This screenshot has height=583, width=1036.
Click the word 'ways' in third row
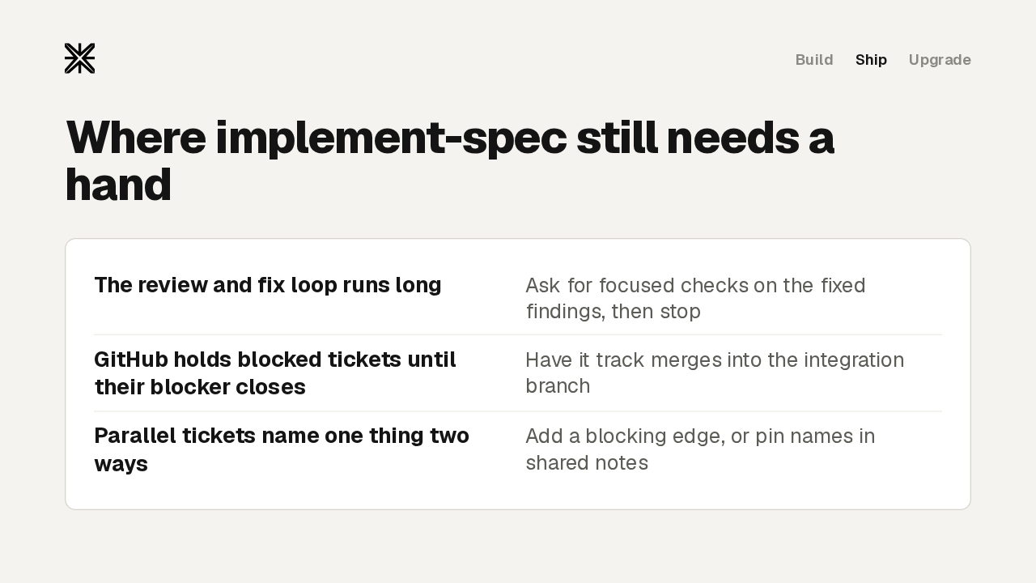(x=121, y=465)
